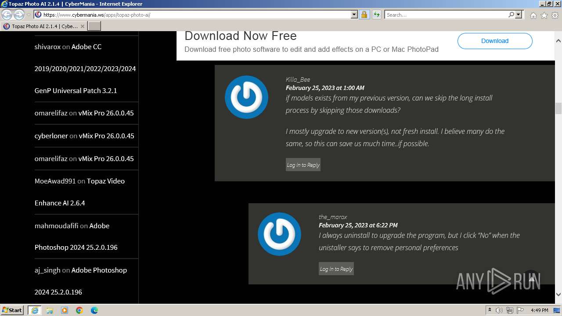Screen dimensions: 562x316
Task: Open mahmoudafifi Adobe Photoshop 2024 link
Action: pyautogui.click(x=76, y=237)
